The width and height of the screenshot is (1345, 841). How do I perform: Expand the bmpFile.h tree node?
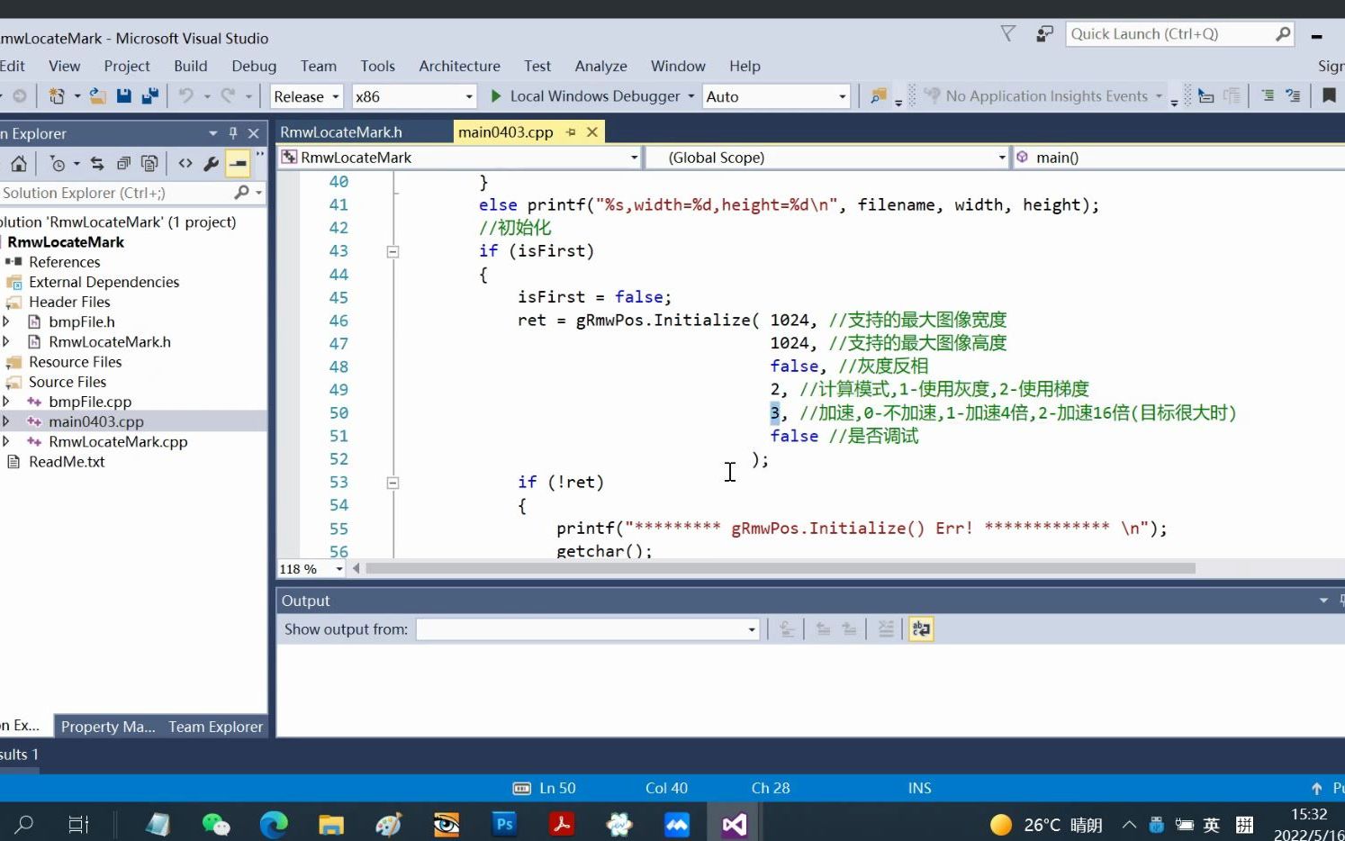6,321
